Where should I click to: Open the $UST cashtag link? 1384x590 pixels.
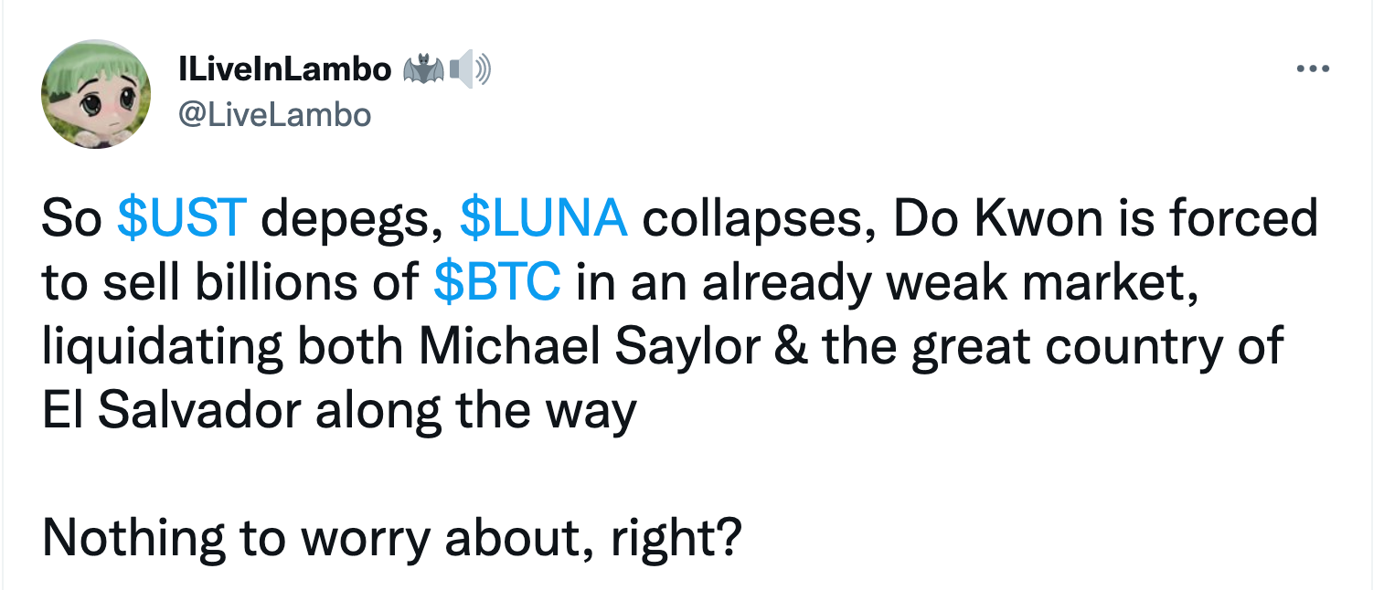pos(183,219)
